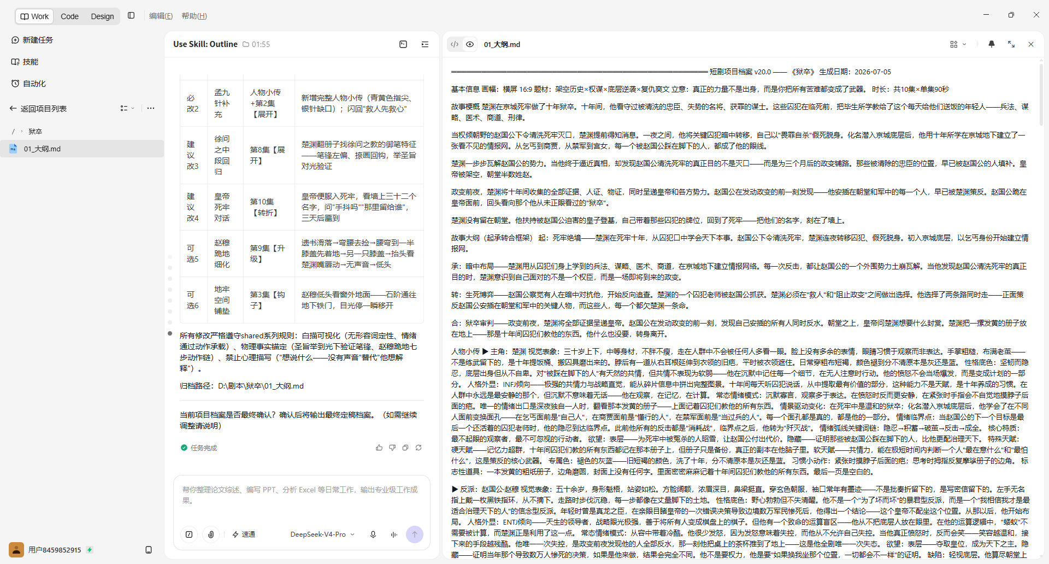1049x564 pixels.
Task: Open the 自动化 automation page
Action: pos(29,84)
